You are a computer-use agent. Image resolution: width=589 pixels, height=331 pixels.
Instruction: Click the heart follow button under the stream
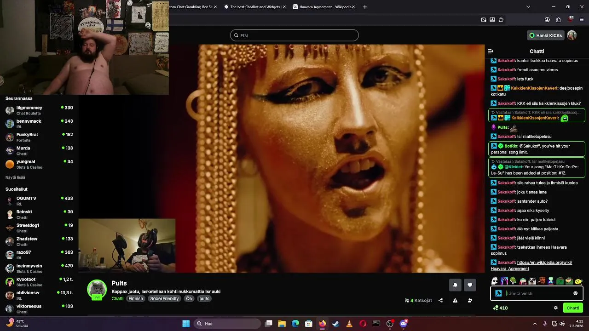coord(470,285)
